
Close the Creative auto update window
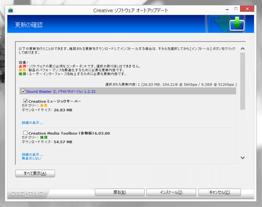coord(247,9)
